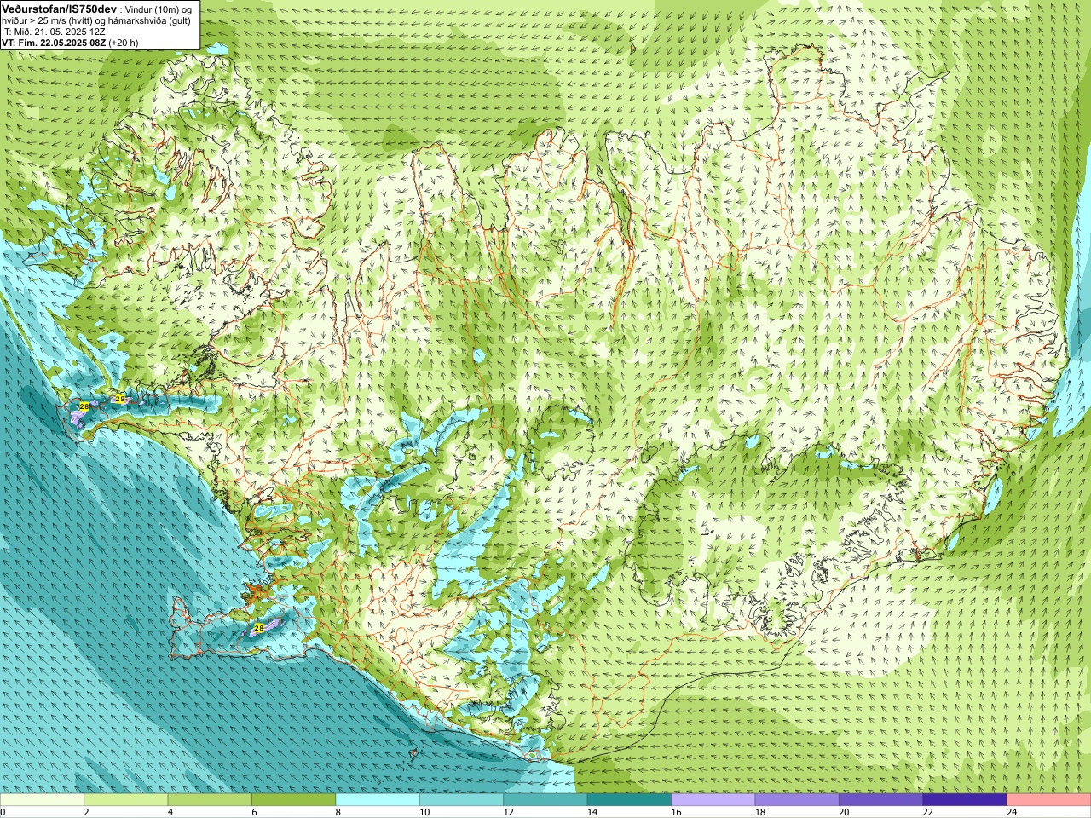Screen dimensions: 1091x818
Task: Click the text 'Vindur (10m) og'
Action: [159, 9]
